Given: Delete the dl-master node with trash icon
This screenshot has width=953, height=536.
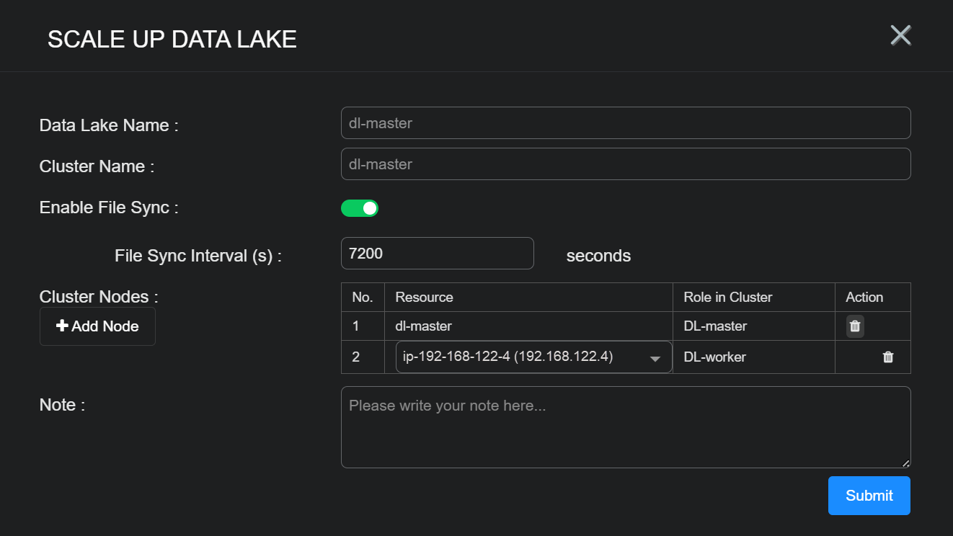Looking at the screenshot, I should [855, 326].
